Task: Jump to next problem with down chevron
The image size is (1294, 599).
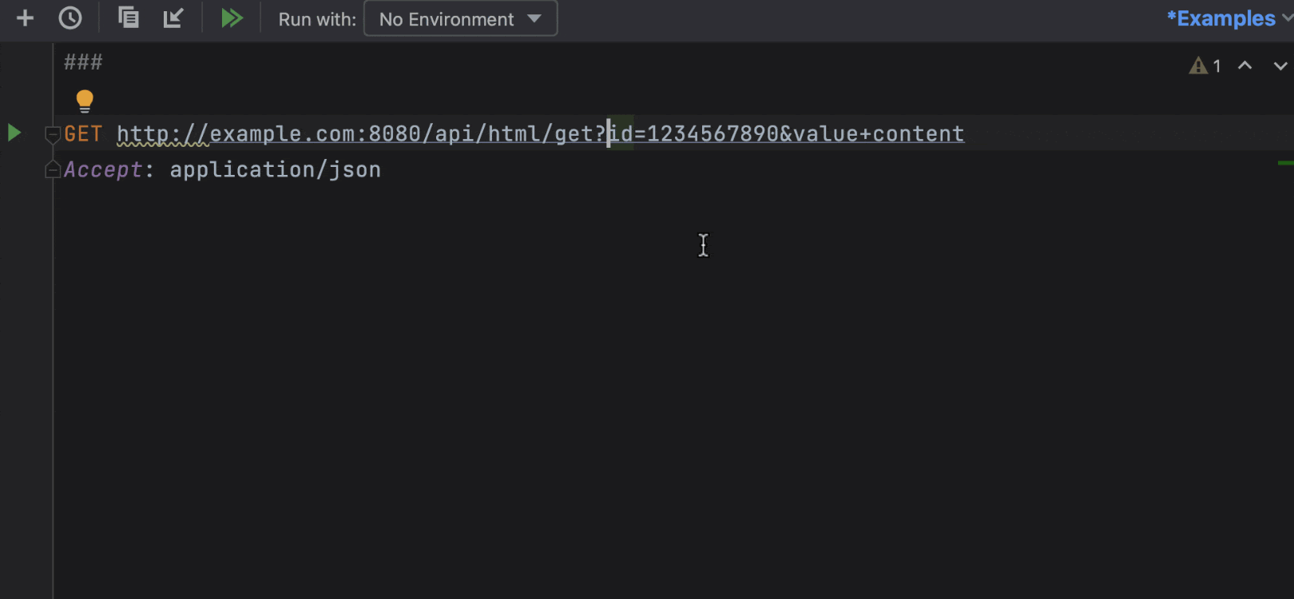Action: point(1280,65)
